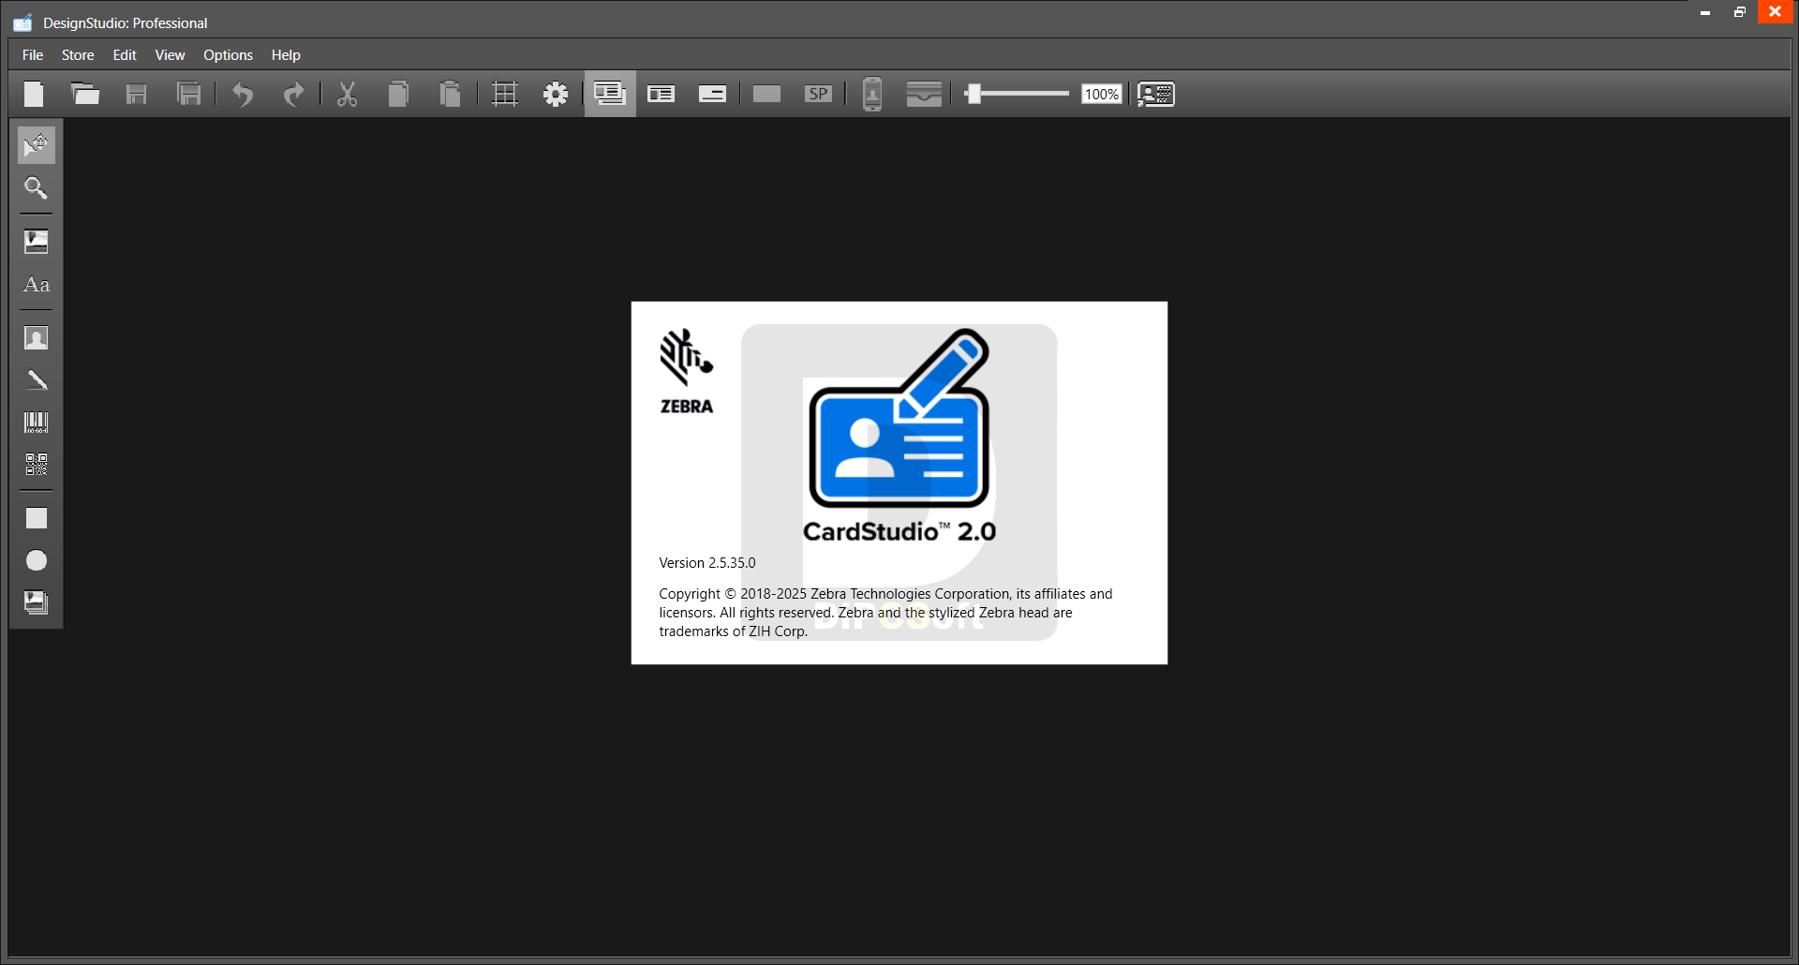Click the Version 2.5.35.0 text

[707, 563]
